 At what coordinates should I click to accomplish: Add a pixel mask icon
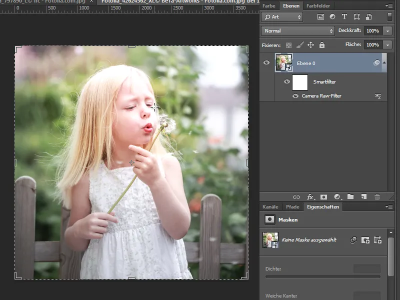point(365,240)
